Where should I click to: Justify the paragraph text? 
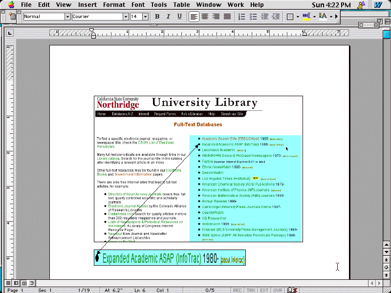[x=227, y=17]
